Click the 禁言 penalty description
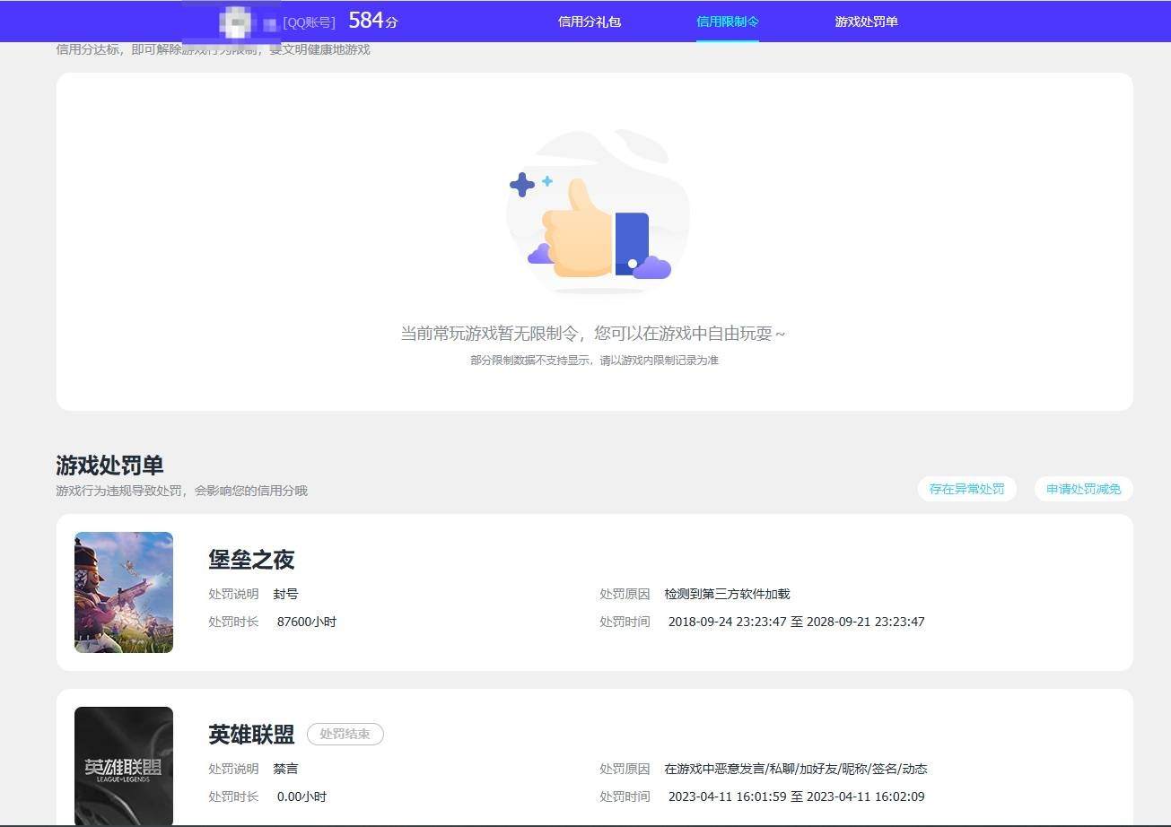The height and width of the screenshot is (827, 1171). (x=285, y=769)
